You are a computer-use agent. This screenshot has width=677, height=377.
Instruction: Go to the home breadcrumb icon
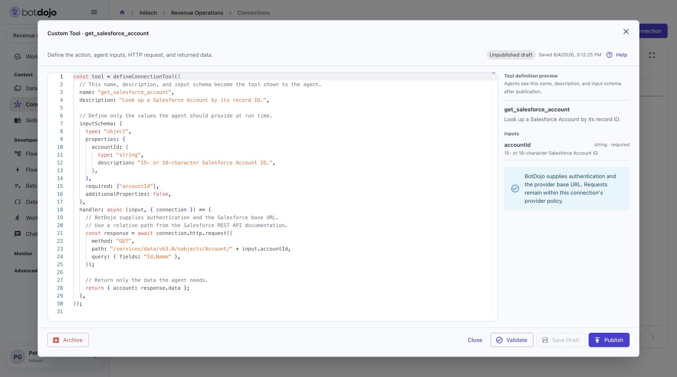point(122,13)
